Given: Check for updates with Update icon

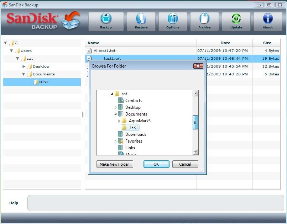Looking at the screenshot, I should click(236, 21).
